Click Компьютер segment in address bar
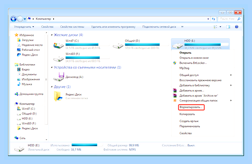The image size is (252, 164). click(x=43, y=19)
